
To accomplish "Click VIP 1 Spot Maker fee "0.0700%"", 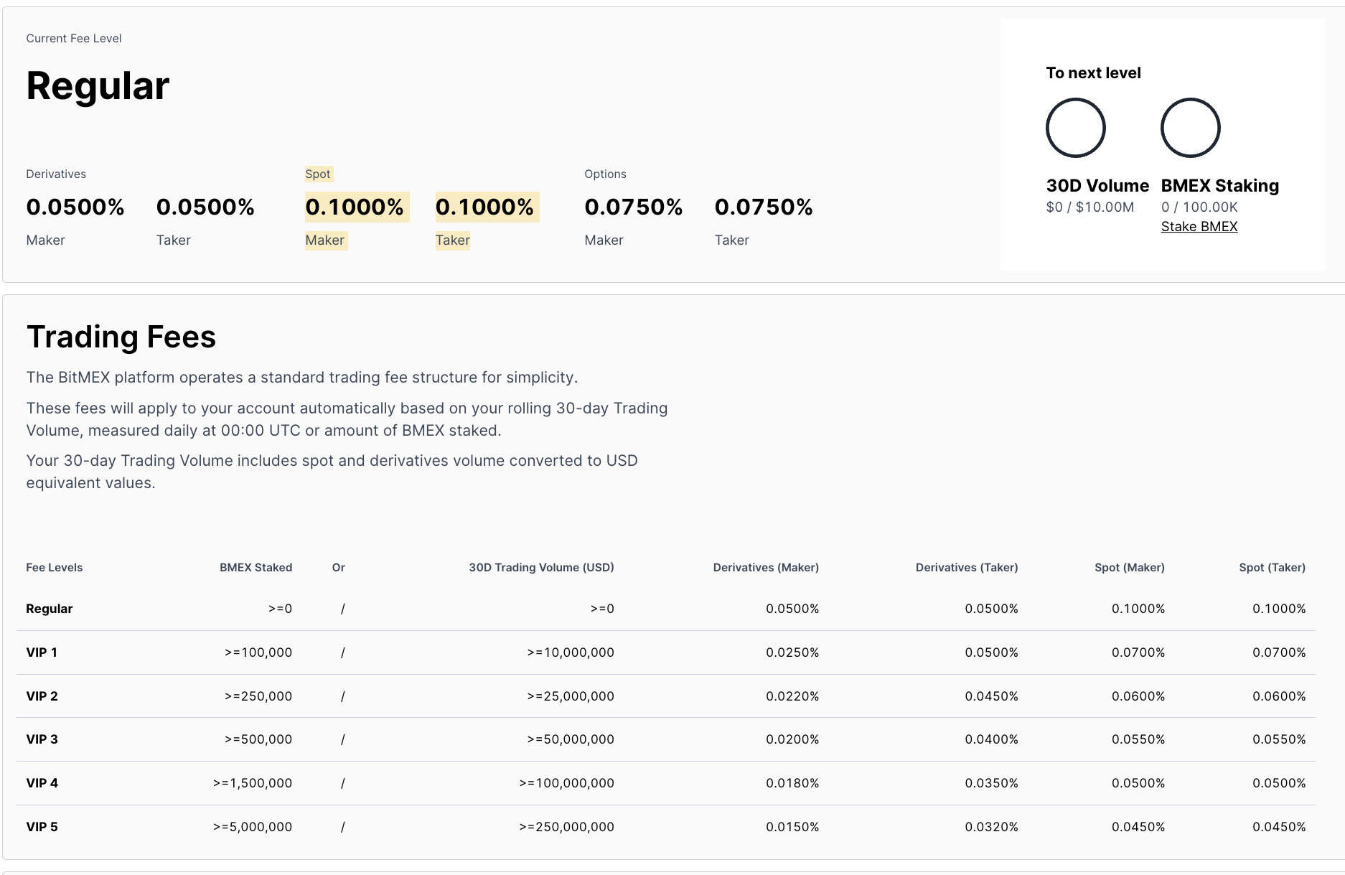I will [1138, 652].
